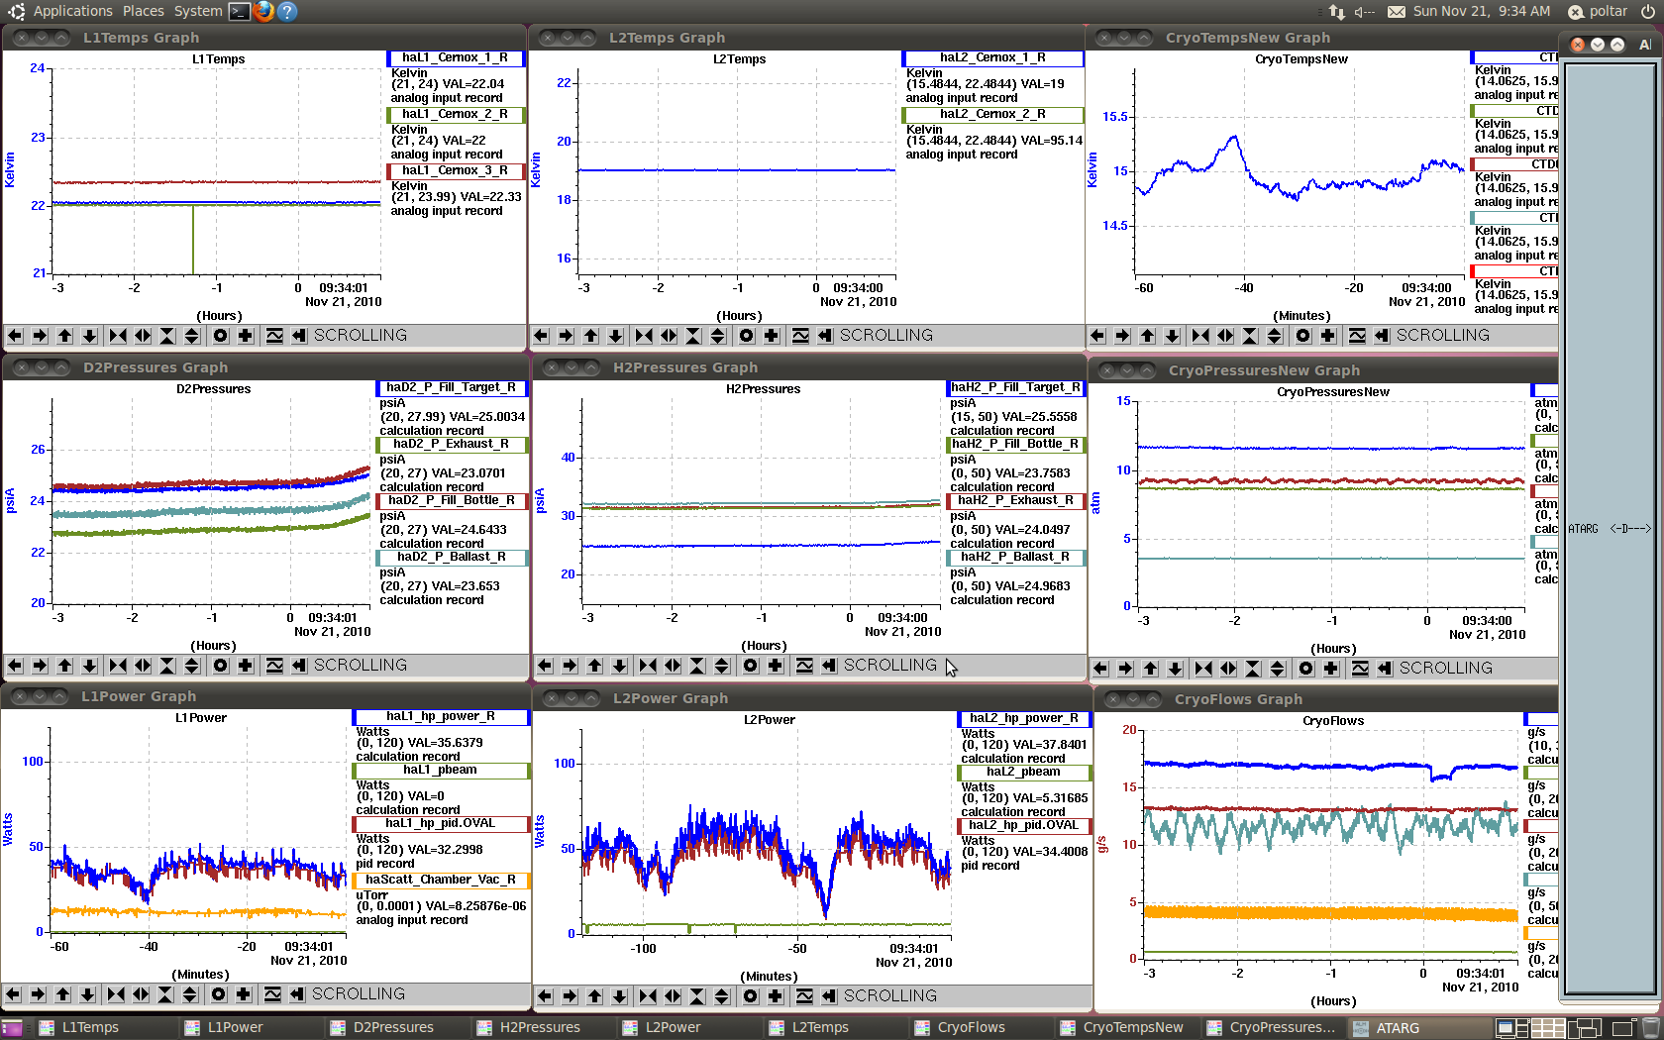The height and width of the screenshot is (1040, 1664).
Task: Pan up in L1Temps graph toolbar
Action: pos(65,336)
